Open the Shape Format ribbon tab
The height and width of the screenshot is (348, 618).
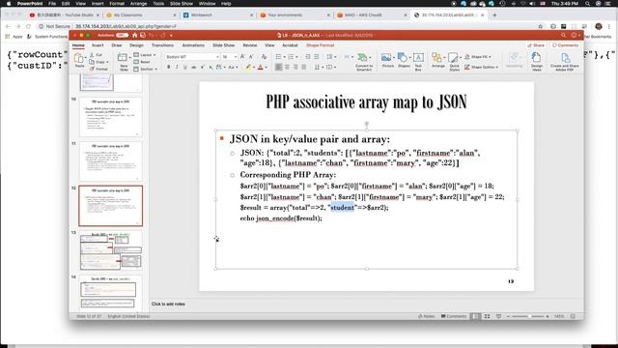(x=320, y=45)
